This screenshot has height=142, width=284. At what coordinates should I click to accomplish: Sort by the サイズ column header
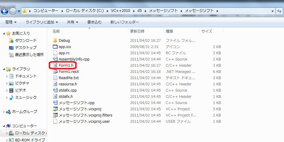[207, 31]
